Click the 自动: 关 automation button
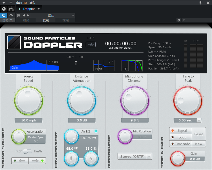 [x=7, y=20]
